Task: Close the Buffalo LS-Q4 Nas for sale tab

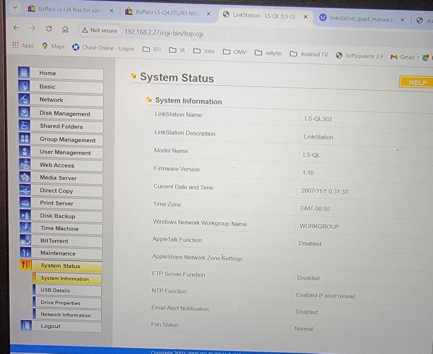Action: click(111, 10)
